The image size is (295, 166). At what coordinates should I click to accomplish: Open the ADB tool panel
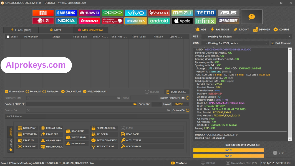[201, 29]
